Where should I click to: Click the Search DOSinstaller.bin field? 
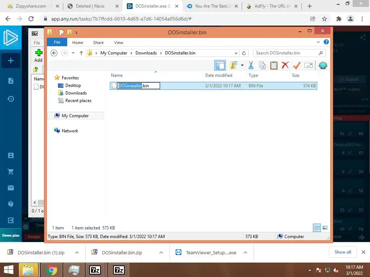point(289,53)
